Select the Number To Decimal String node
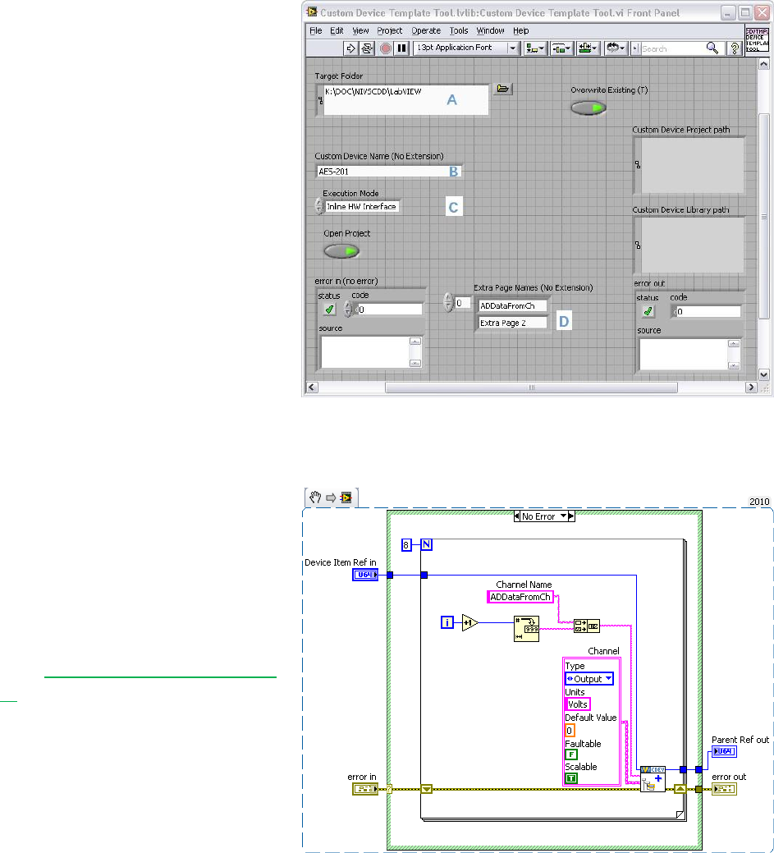This screenshot has width=774, height=853. pyautogui.click(x=526, y=629)
